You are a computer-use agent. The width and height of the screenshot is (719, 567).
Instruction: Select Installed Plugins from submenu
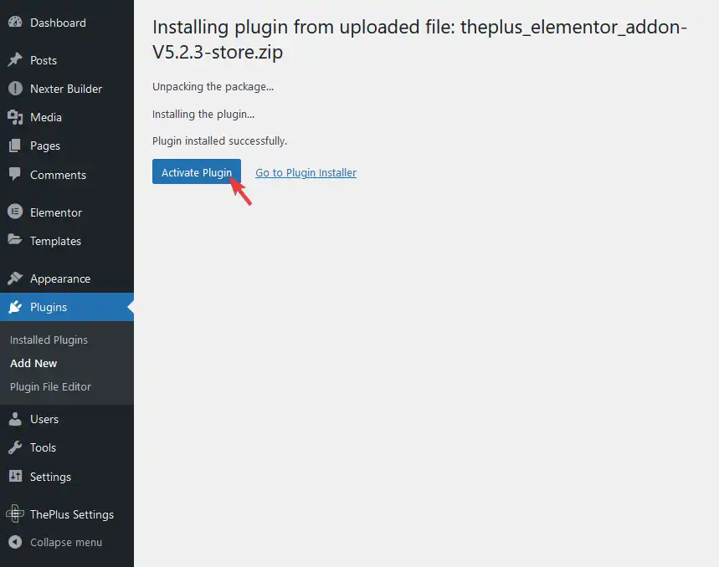click(49, 340)
